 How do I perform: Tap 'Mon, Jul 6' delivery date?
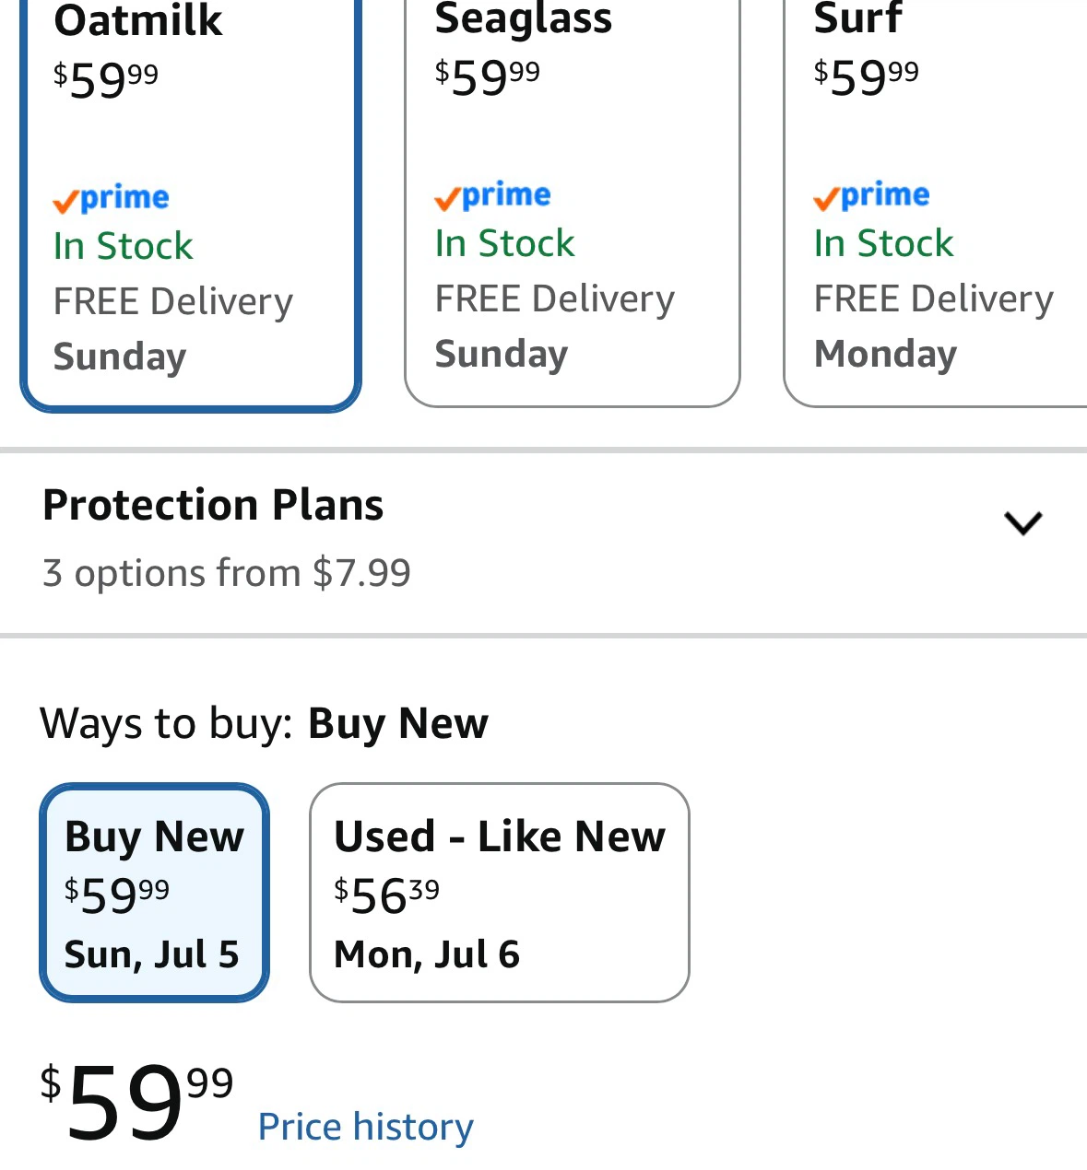pos(427,954)
